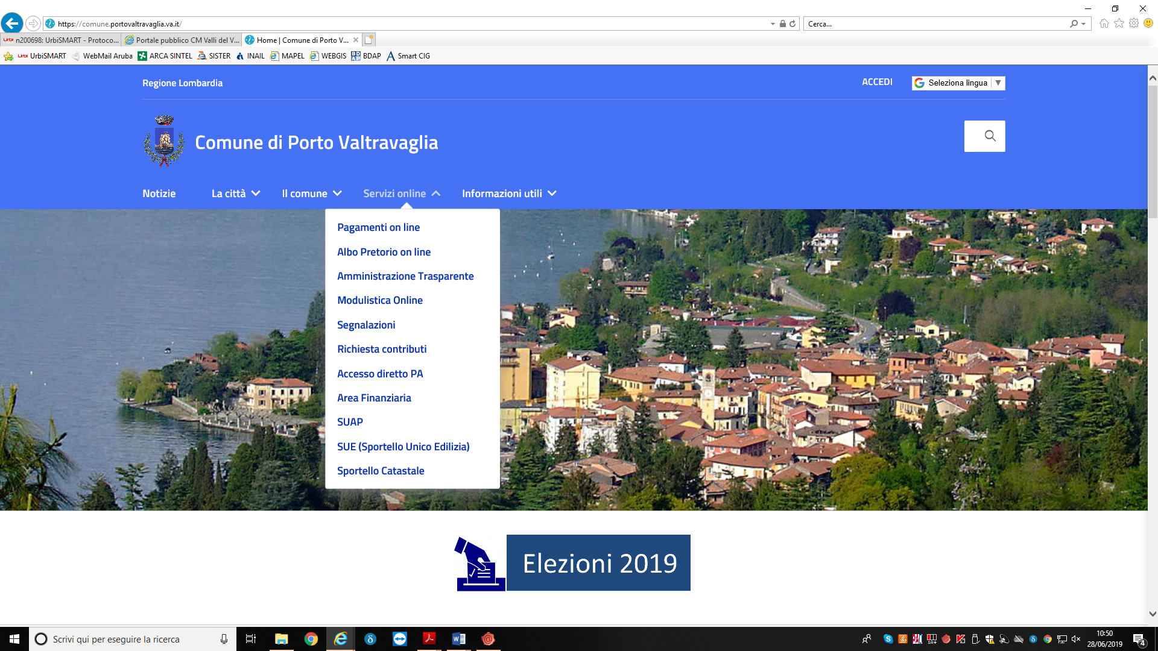The height and width of the screenshot is (651, 1158).
Task: Open the address bar history dropdown arrow
Action: click(x=773, y=24)
